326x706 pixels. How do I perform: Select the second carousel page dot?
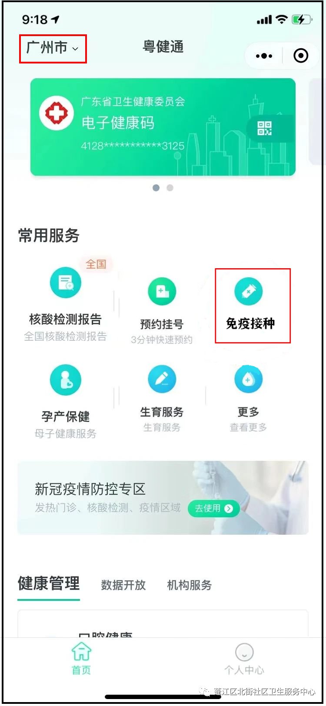click(x=170, y=188)
